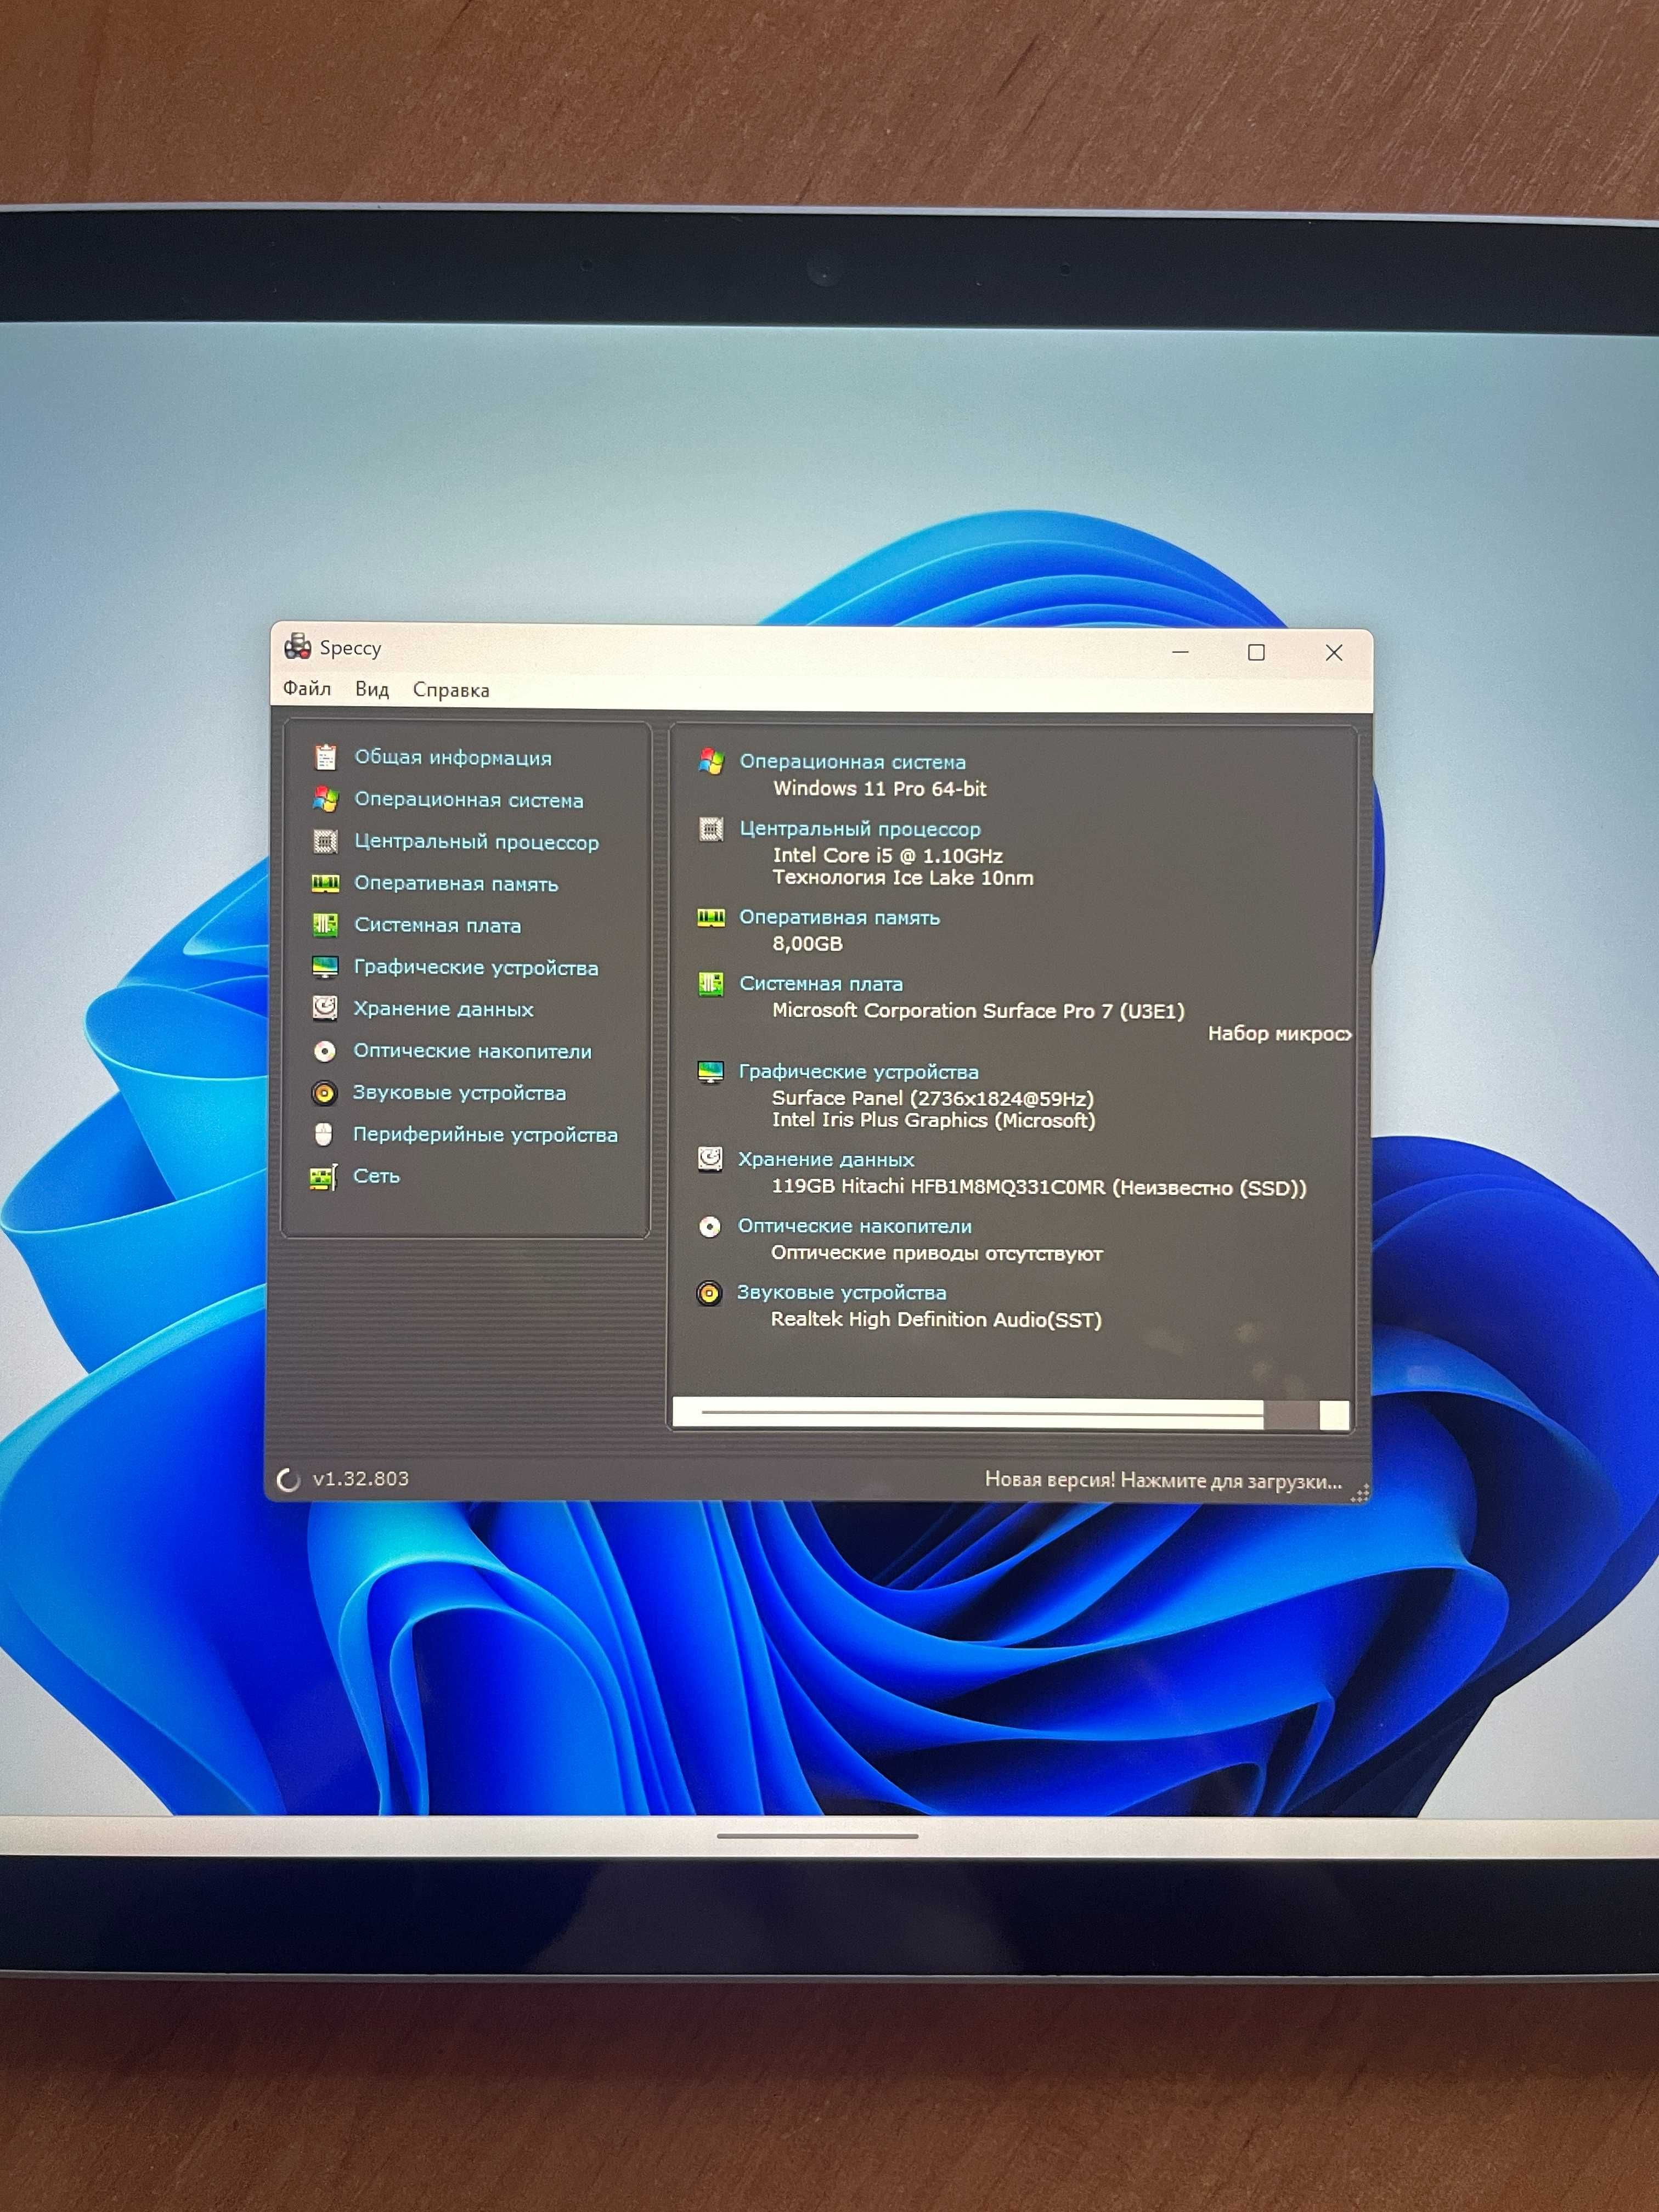Click the Системная плата board icon in sidebar
The width and height of the screenshot is (1659, 2212).
coord(325,925)
